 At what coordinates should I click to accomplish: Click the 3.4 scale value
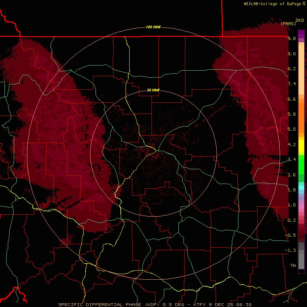pos(292,160)
